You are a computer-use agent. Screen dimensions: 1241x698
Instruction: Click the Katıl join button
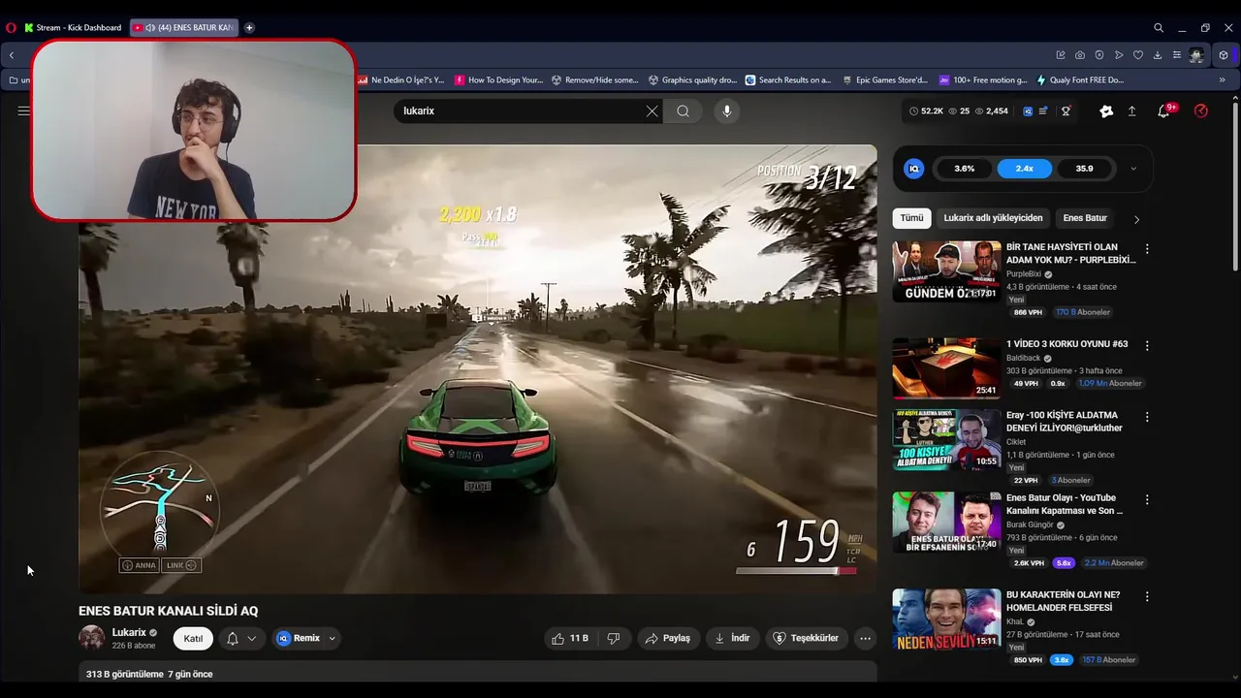click(x=193, y=638)
